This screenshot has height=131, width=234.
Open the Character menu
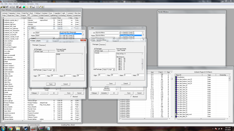click(x=22, y=4)
